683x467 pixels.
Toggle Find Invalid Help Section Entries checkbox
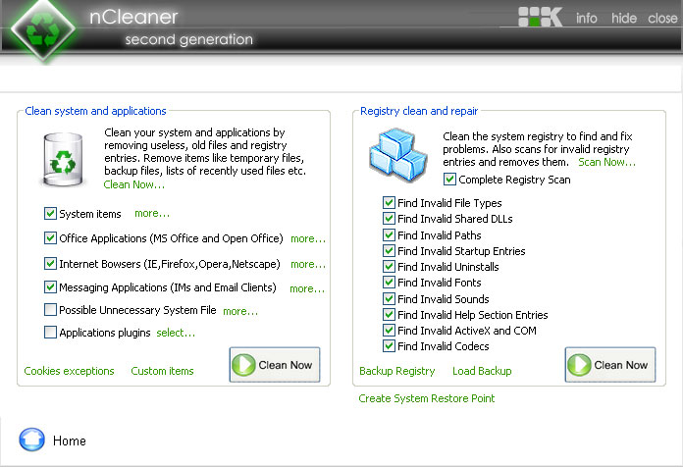[x=389, y=314]
